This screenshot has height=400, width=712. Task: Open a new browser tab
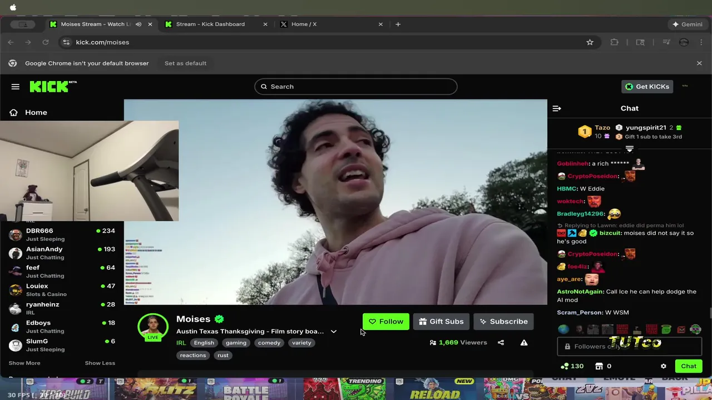pyautogui.click(x=398, y=24)
